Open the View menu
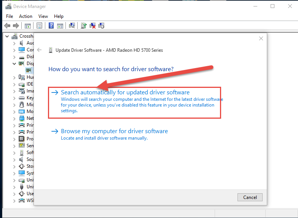 point(43,16)
